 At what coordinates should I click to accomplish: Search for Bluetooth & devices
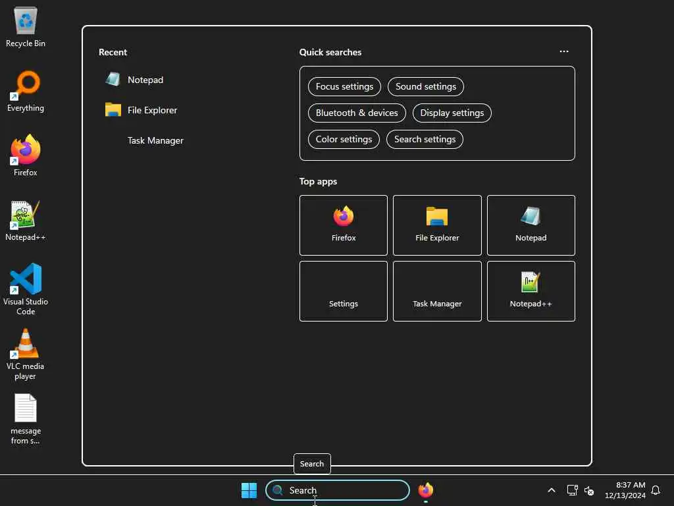tap(357, 113)
